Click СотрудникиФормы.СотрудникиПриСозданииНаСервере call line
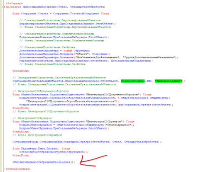This screenshot has height=172, width=206. tap(87, 142)
